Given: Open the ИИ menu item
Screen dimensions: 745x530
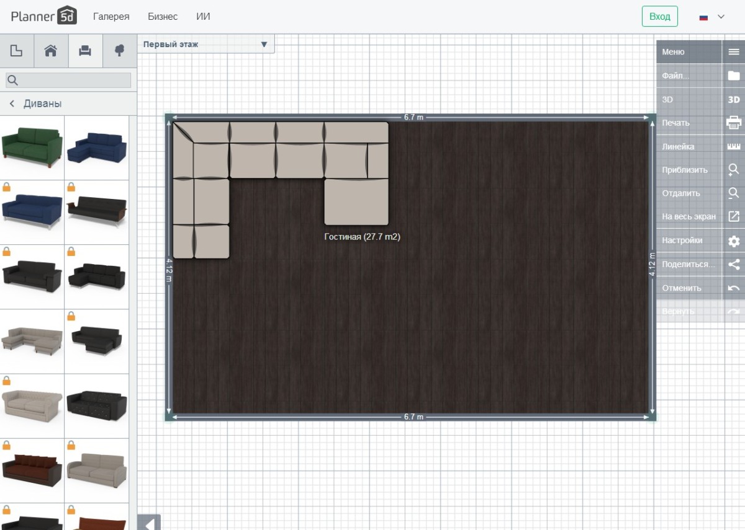Looking at the screenshot, I should pyautogui.click(x=203, y=17).
